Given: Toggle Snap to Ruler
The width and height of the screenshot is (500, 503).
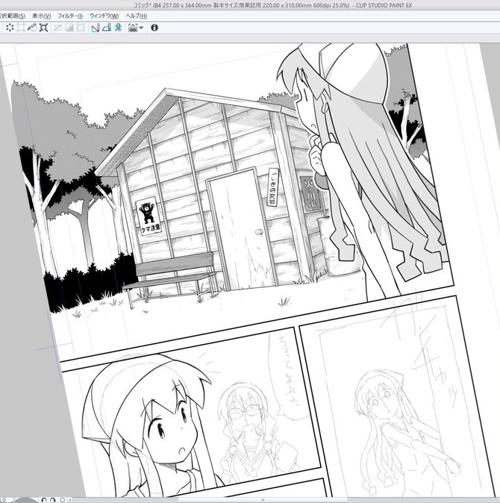Looking at the screenshot, I should point(96,28).
